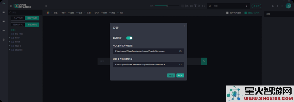Open the 尺寸 filter dropdown
The width and height of the screenshot is (294, 102).
[x=63, y=13]
